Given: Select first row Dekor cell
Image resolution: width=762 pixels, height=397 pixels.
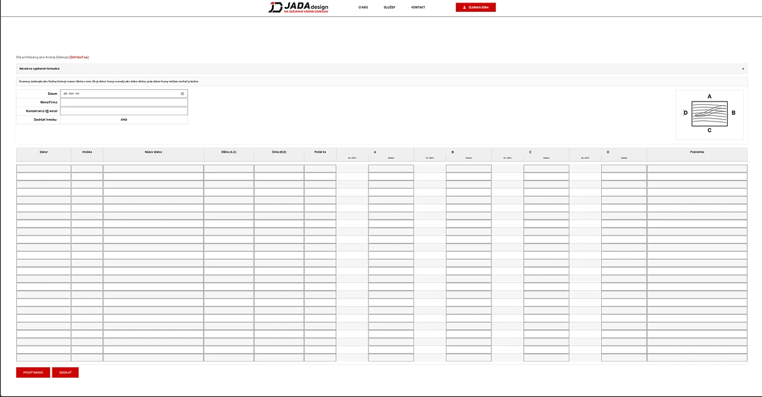Looking at the screenshot, I should (44, 168).
